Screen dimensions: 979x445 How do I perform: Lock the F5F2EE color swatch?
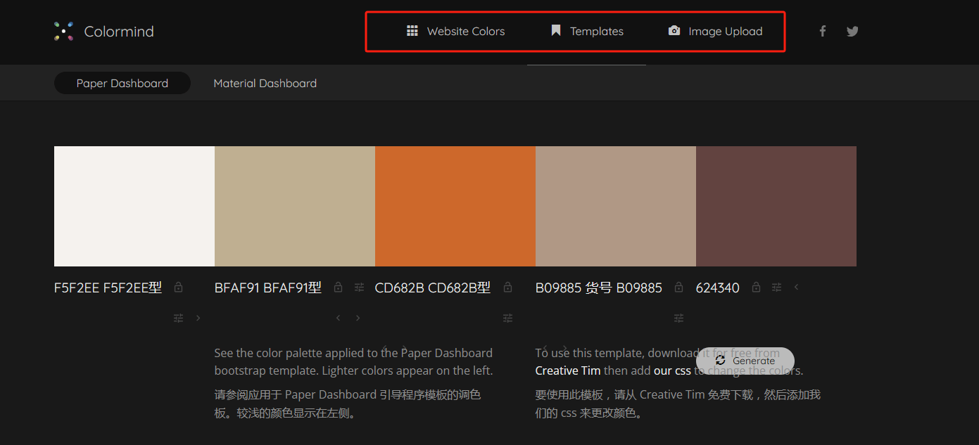pos(178,287)
